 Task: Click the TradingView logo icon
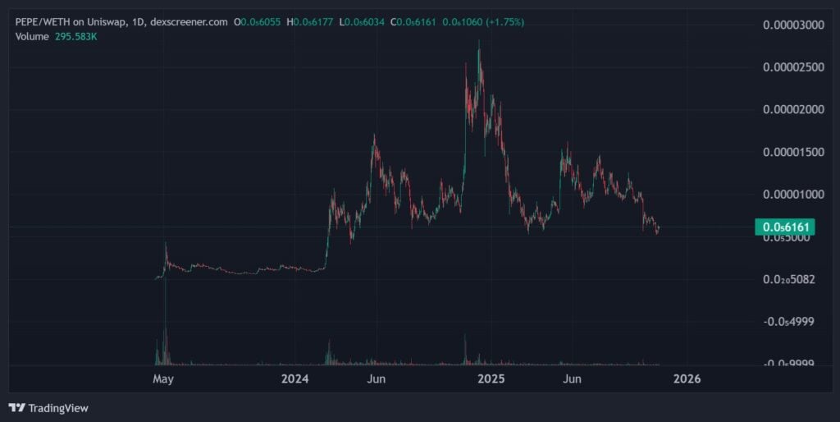pyautogui.click(x=16, y=407)
